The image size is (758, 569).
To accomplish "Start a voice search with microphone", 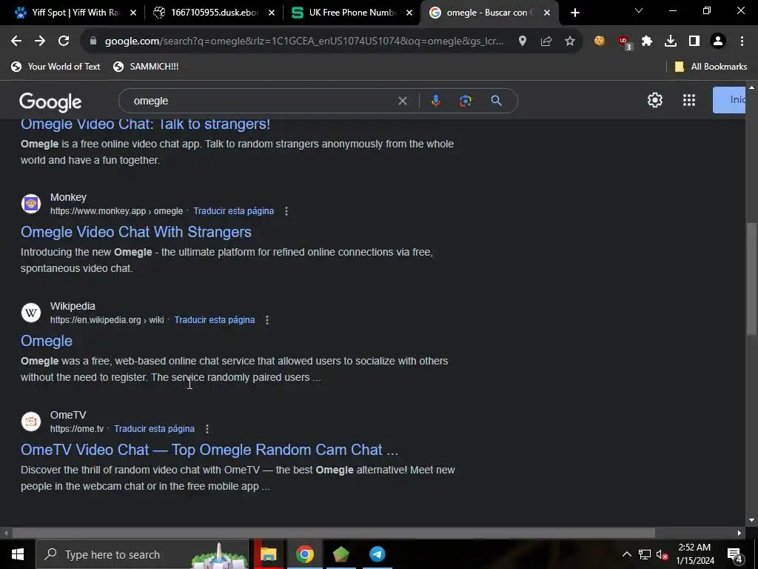I will click(x=435, y=101).
